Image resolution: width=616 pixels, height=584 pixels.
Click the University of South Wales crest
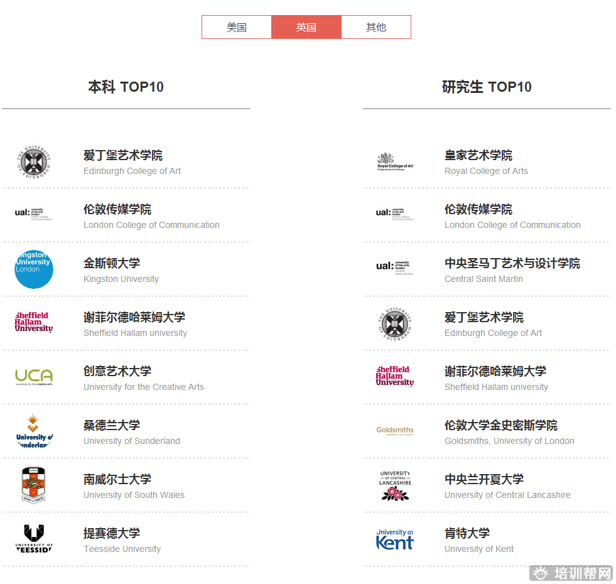click(34, 485)
